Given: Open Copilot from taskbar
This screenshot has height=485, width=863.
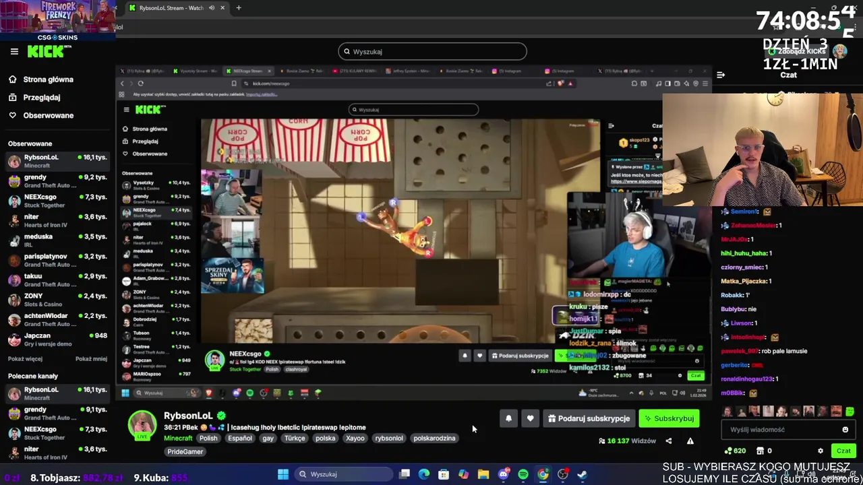Looking at the screenshot, I should tap(464, 474).
